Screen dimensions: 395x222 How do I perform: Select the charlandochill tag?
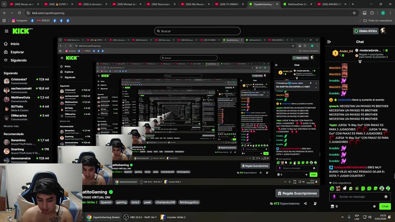pyautogui.click(x=165, y=202)
